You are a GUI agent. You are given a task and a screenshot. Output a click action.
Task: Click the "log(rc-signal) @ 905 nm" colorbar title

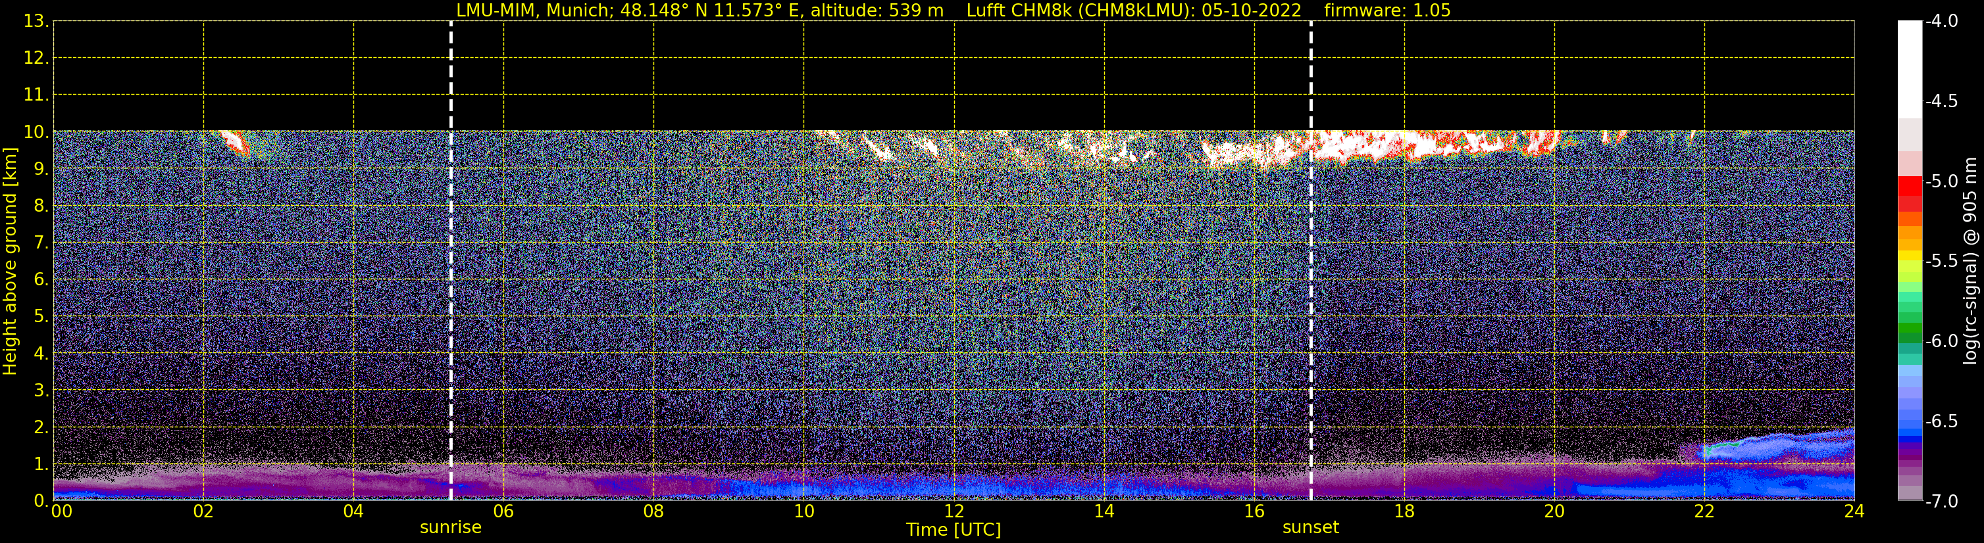pyautogui.click(x=1970, y=261)
